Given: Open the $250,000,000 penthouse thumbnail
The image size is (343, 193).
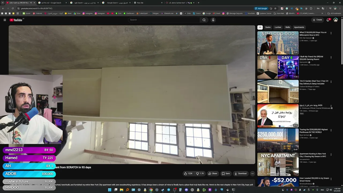Looking at the screenshot, I should pos(278,140).
